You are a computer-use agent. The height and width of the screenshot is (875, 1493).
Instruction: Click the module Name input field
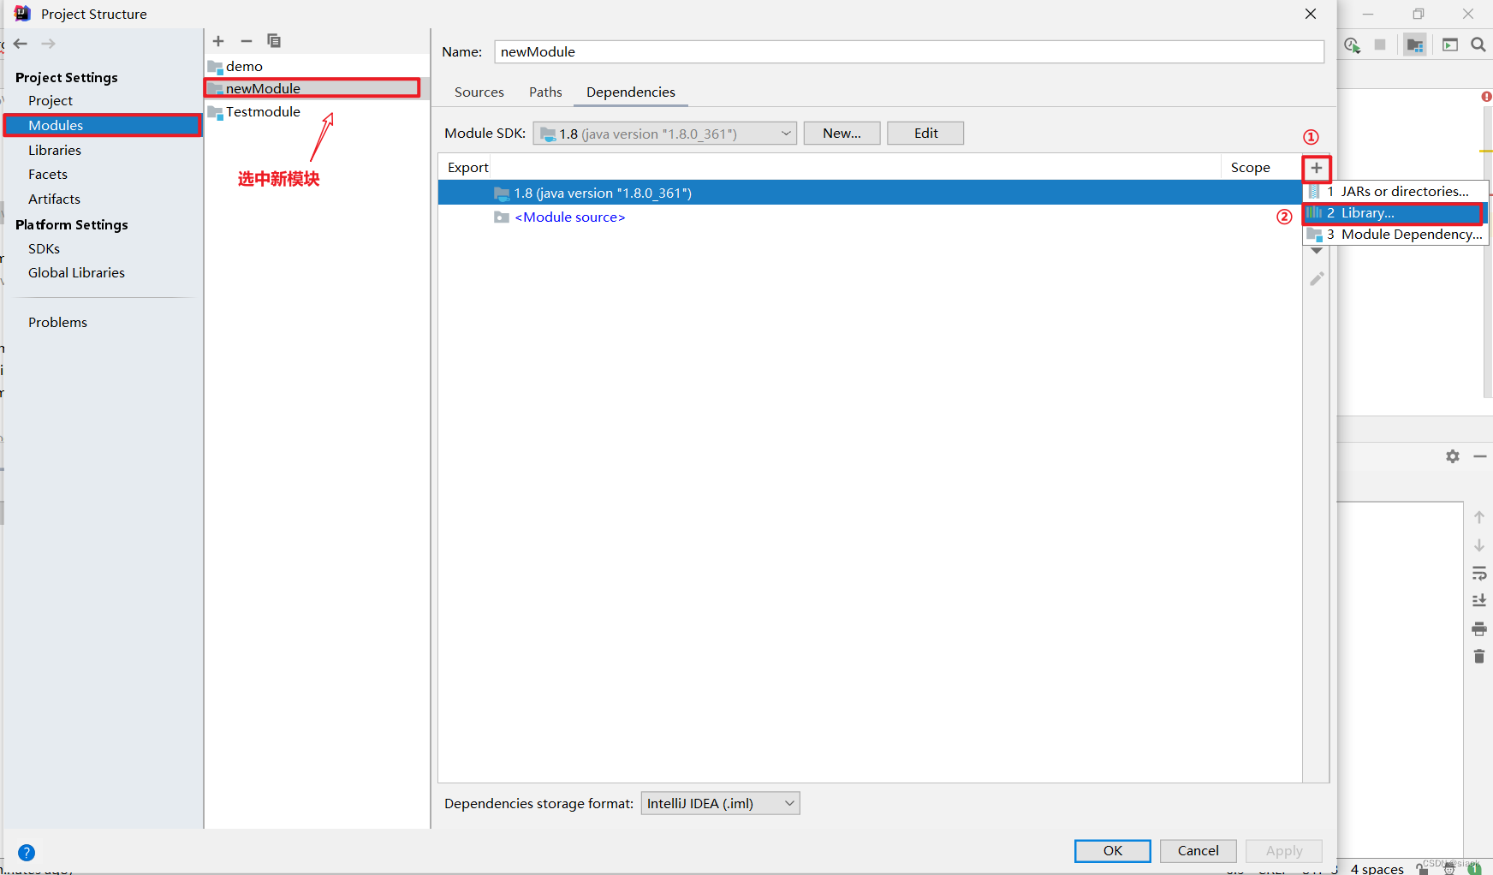click(909, 52)
